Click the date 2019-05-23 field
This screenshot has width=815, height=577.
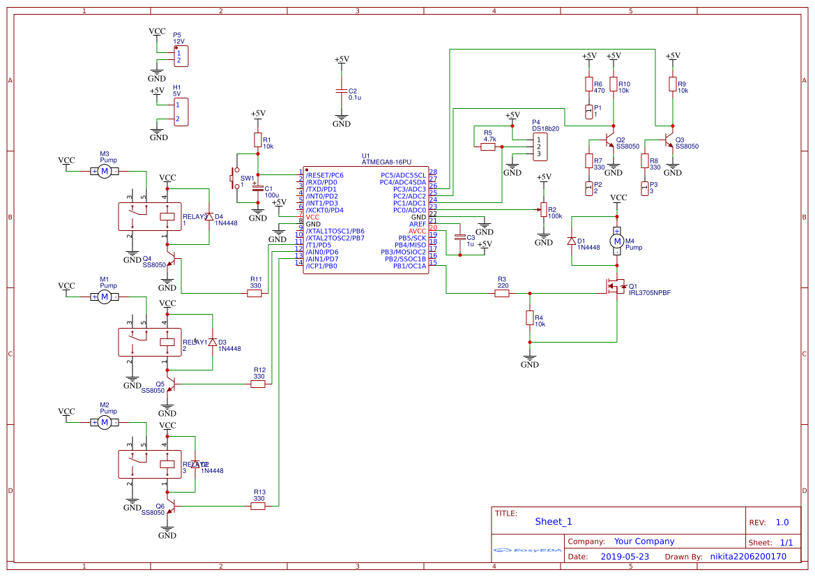coord(625,556)
